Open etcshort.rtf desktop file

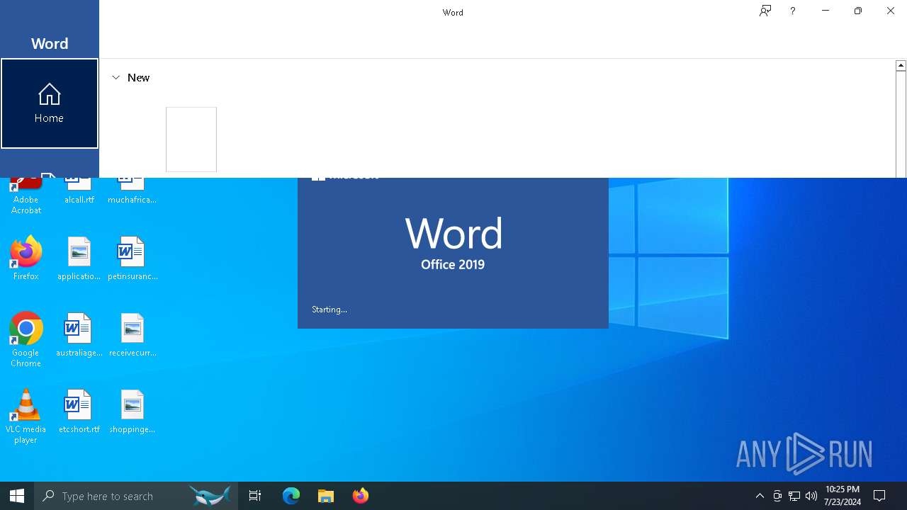point(79,412)
